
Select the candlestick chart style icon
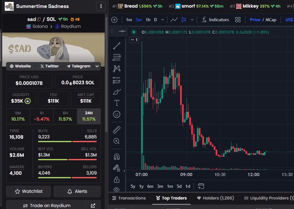coord(184,20)
